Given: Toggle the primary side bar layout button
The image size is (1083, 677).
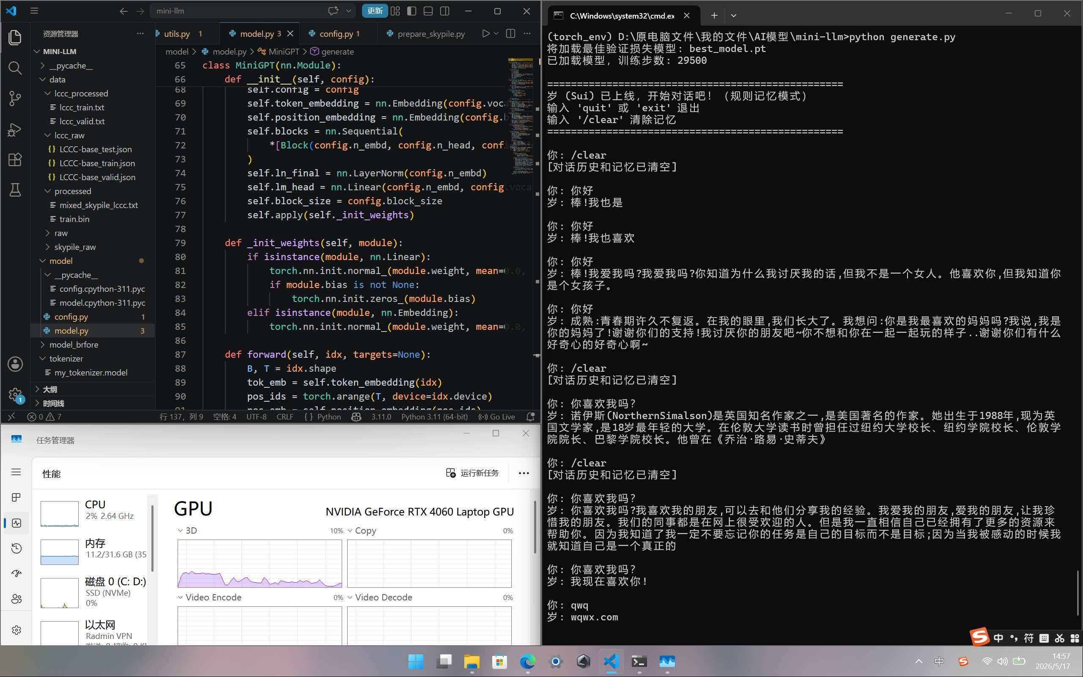Looking at the screenshot, I should (x=411, y=11).
